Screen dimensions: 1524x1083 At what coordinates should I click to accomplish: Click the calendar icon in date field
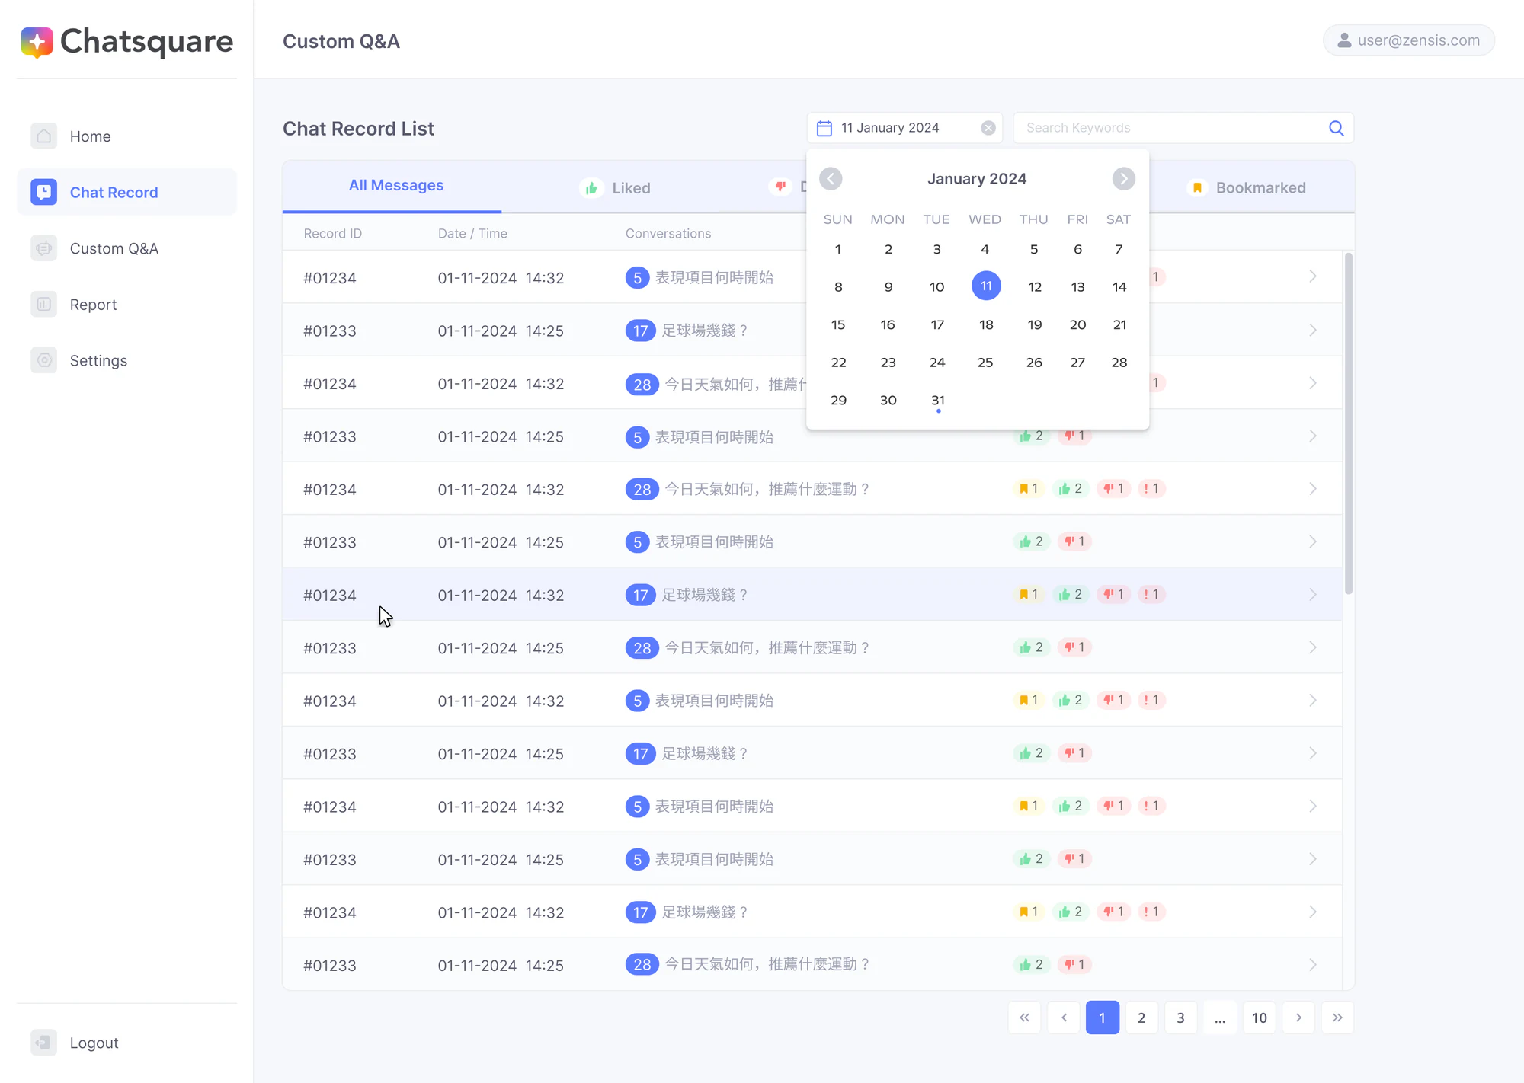pyautogui.click(x=824, y=128)
